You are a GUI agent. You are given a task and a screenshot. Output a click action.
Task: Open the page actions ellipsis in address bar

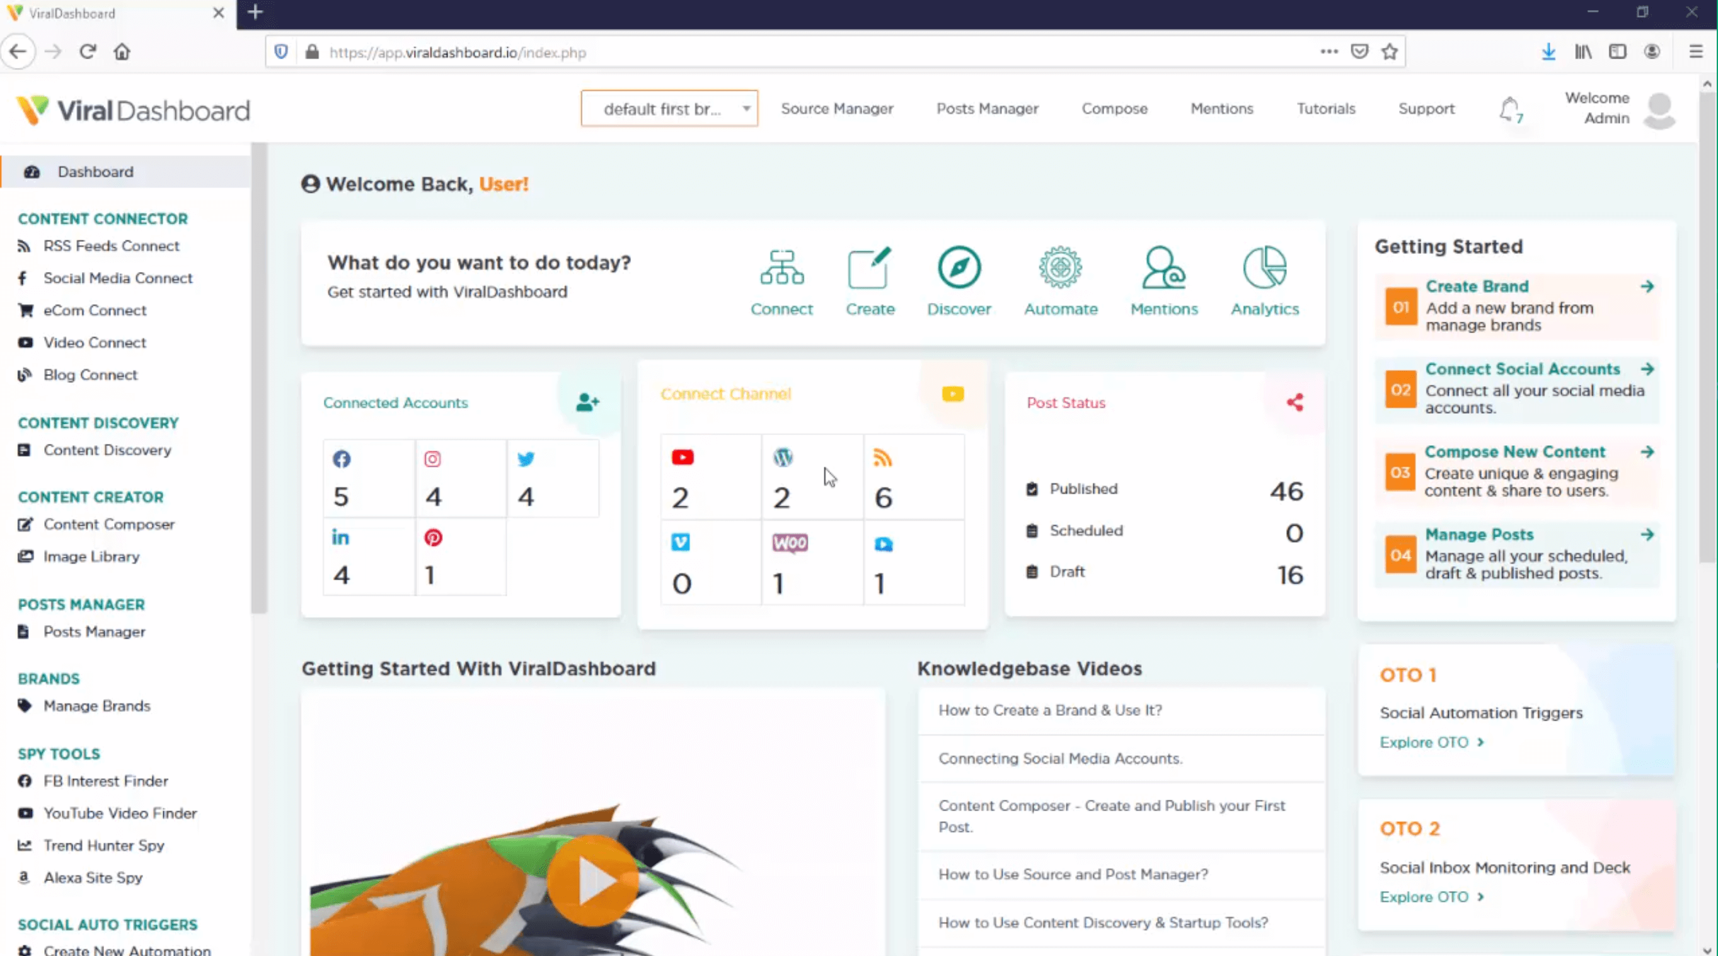click(1329, 52)
